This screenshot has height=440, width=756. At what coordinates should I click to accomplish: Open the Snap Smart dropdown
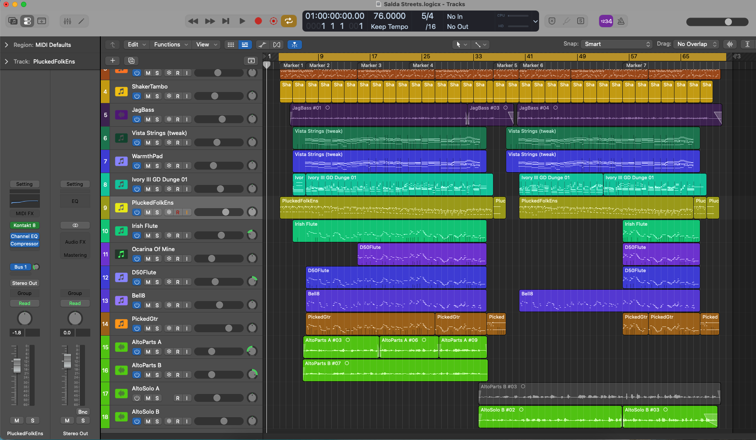[617, 44]
